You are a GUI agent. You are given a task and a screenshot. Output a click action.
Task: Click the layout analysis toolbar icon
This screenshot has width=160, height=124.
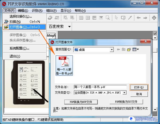[x=66, y=18]
